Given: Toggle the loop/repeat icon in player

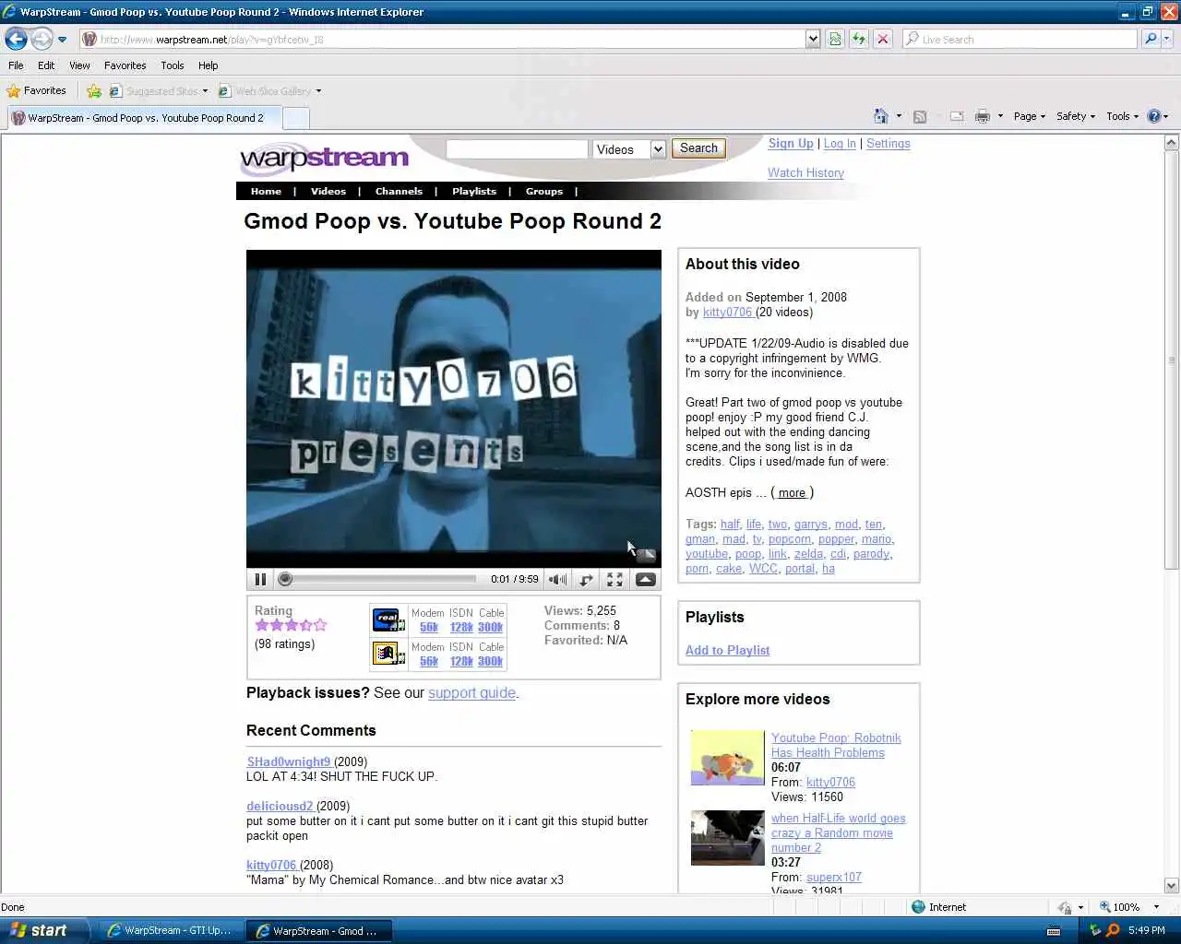Looking at the screenshot, I should 586,580.
